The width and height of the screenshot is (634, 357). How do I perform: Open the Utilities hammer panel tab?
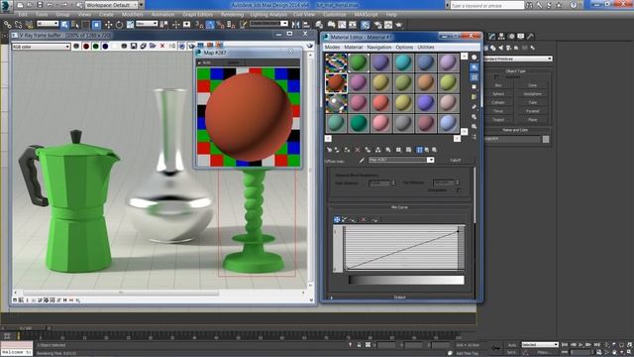click(530, 36)
